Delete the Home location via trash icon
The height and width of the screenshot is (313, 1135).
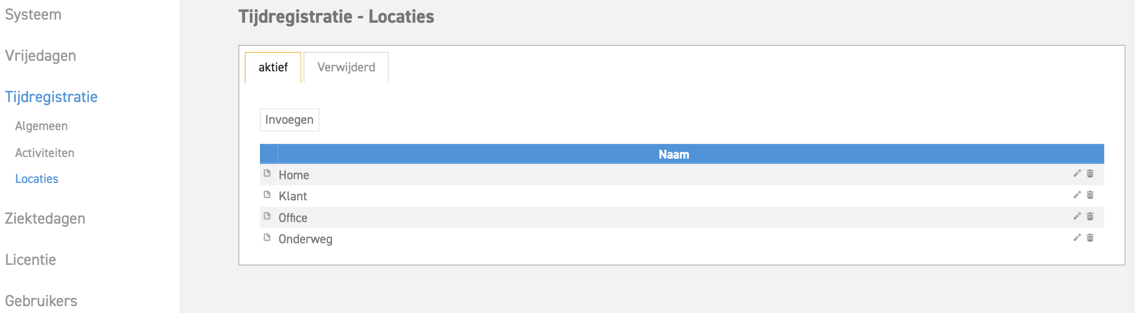click(x=1090, y=173)
